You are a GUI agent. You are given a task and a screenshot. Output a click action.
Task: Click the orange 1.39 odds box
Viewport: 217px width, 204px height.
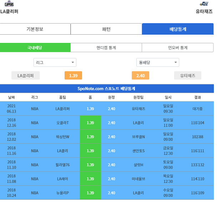pos(73,75)
